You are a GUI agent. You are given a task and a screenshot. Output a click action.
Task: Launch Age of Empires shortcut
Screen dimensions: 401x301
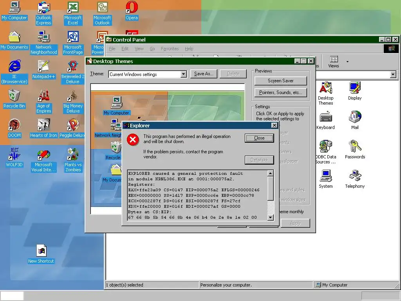pyautogui.click(x=44, y=102)
